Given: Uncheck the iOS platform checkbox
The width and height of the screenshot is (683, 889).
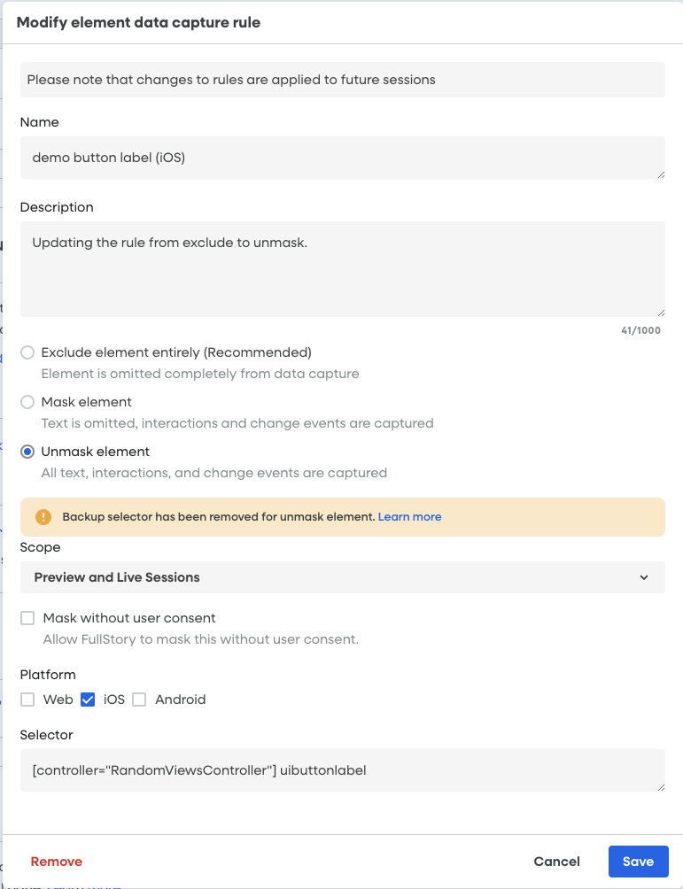Looking at the screenshot, I should [x=88, y=700].
